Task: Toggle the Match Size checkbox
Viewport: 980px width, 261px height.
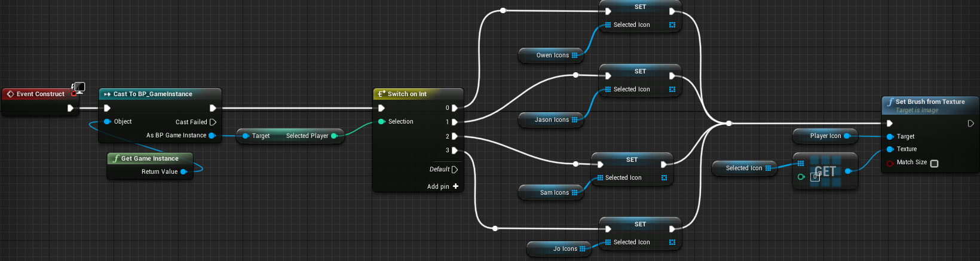Action: pos(934,163)
